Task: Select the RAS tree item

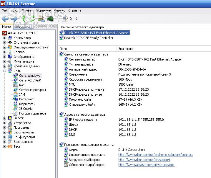Action: point(22,85)
